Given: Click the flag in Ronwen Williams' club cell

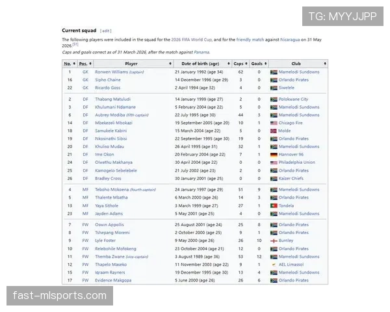Looking at the screenshot, I should 274,72.
